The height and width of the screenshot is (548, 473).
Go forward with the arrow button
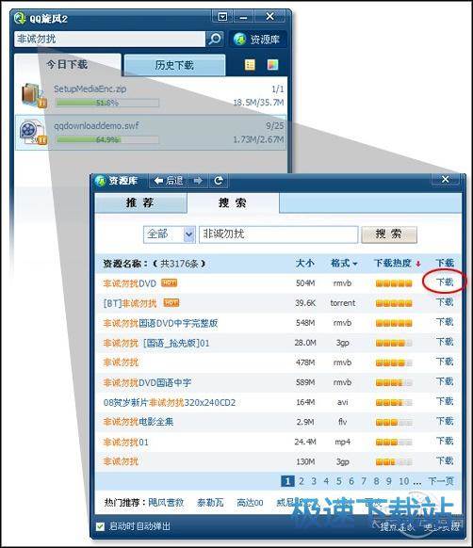[x=198, y=181]
